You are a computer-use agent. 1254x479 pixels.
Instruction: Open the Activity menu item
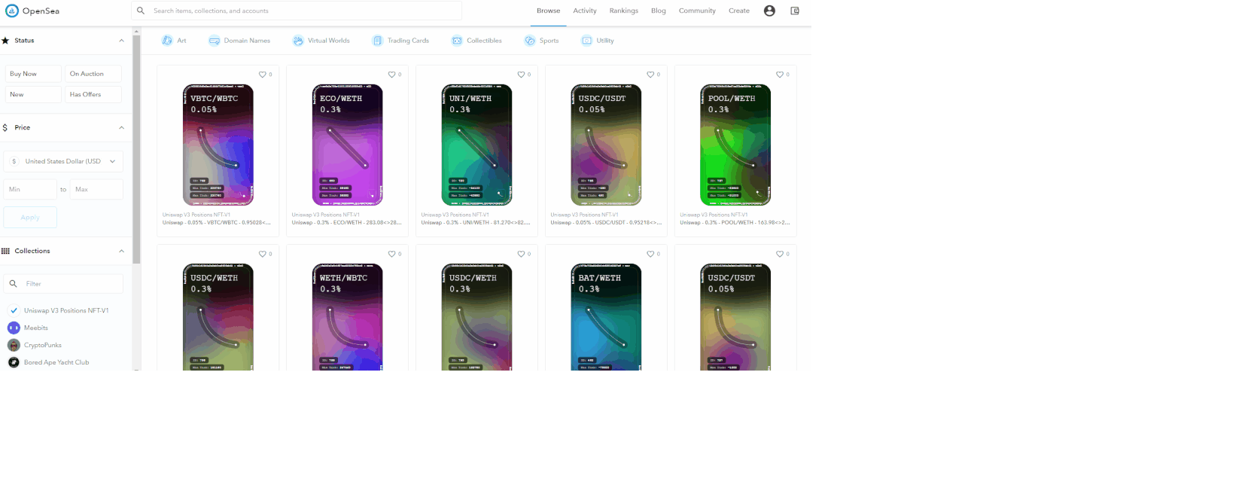pyautogui.click(x=585, y=11)
